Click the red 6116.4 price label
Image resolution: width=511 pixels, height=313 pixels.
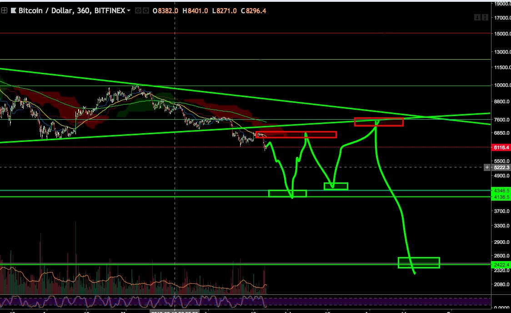[501, 147]
